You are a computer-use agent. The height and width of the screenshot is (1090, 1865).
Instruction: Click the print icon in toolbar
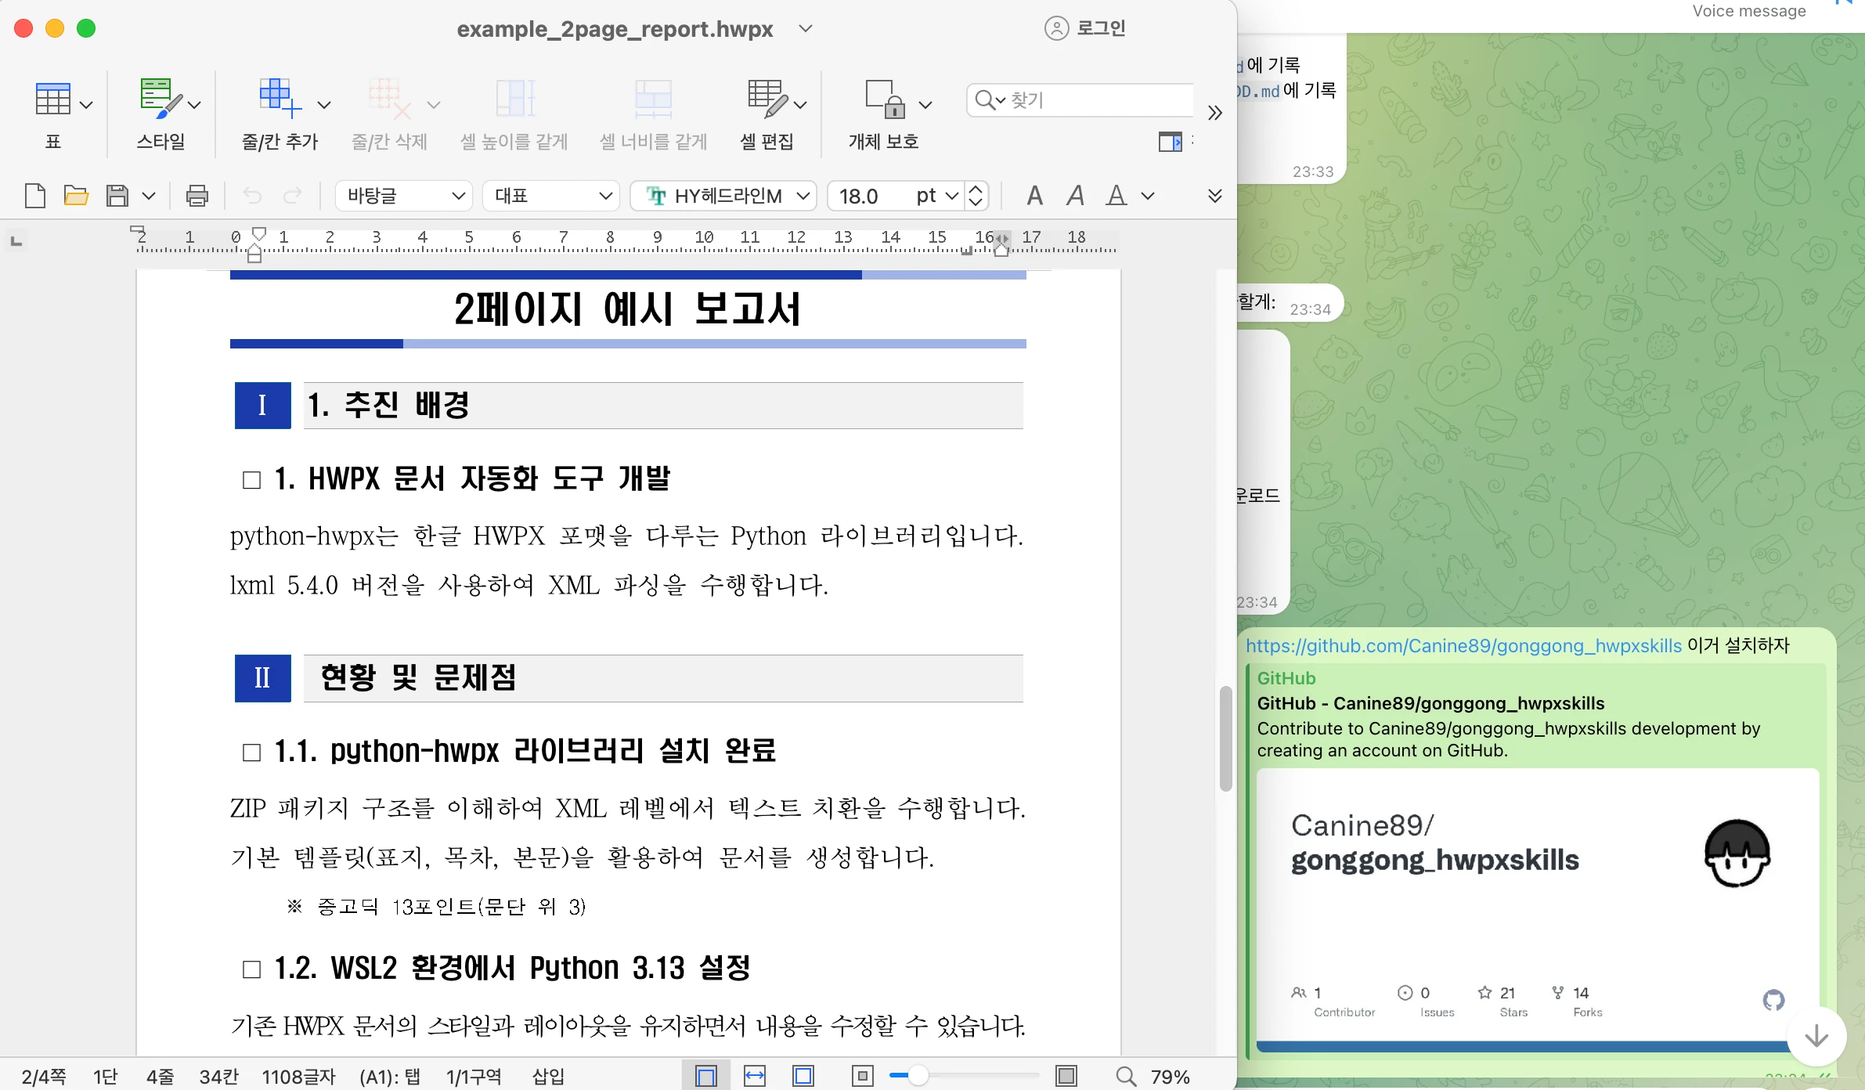coord(197,196)
